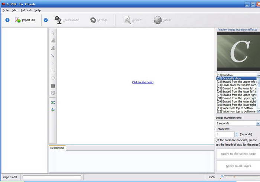Select the pointer arrow tool
This screenshot has width=260, height=182.
pyautogui.click(x=53, y=33)
